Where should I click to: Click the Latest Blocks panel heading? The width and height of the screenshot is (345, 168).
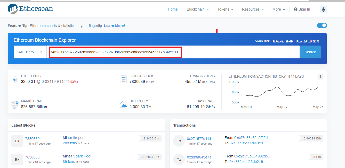point(23,125)
